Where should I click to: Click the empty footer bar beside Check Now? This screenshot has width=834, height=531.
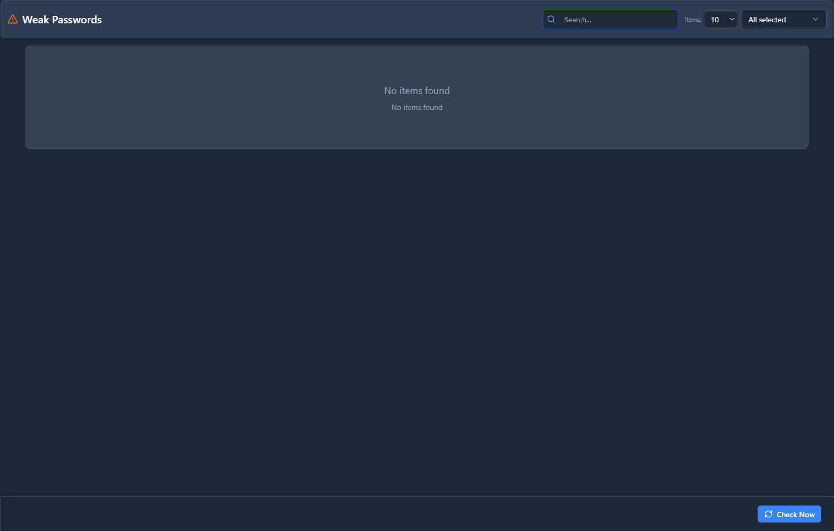[x=372, y=514]
